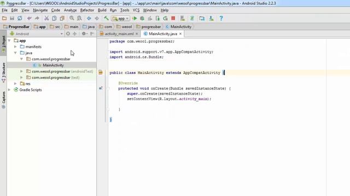Image resolution: width=350 pixels, height=196 pixels.
Task: Open Help with the question mark icon
Action: (x=221, y=19)
